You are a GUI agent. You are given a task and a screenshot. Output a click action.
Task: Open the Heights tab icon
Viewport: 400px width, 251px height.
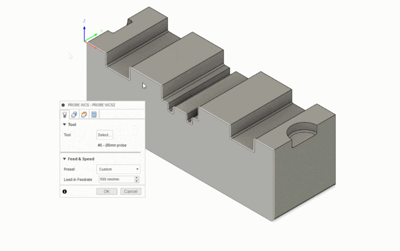pyautogui.click(x=84, y=115)
